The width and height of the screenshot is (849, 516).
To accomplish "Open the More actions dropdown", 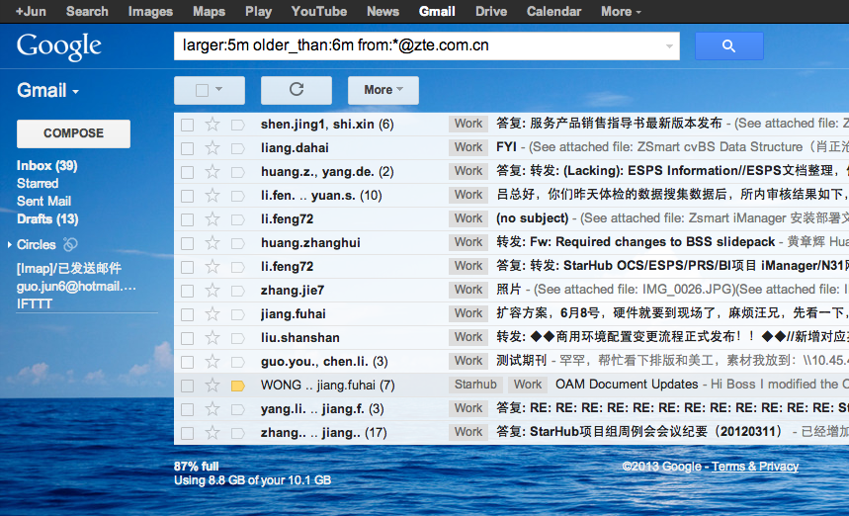I will click(x=382, y=90).
